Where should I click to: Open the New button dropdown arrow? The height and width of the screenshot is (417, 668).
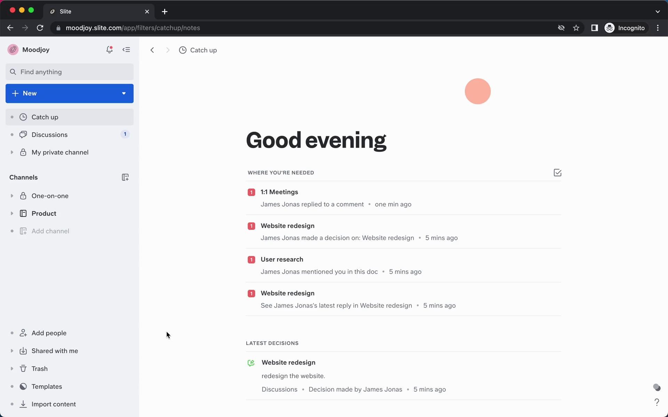click(124, 93)
